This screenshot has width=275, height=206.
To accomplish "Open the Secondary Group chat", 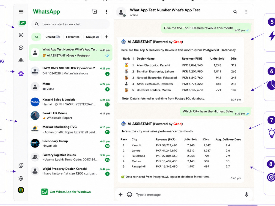I will (70, 143).
